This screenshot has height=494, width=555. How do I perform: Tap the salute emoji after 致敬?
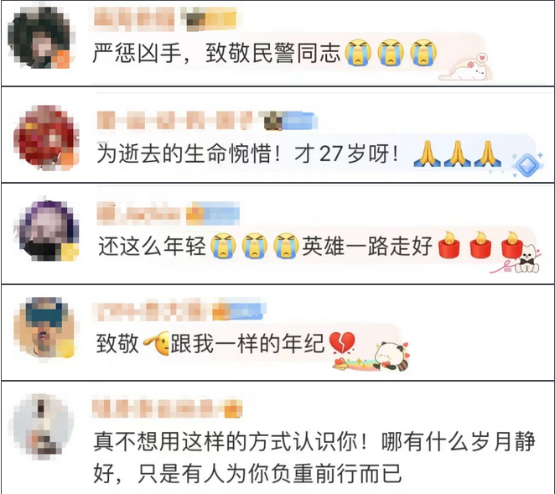tap(156, 344)
